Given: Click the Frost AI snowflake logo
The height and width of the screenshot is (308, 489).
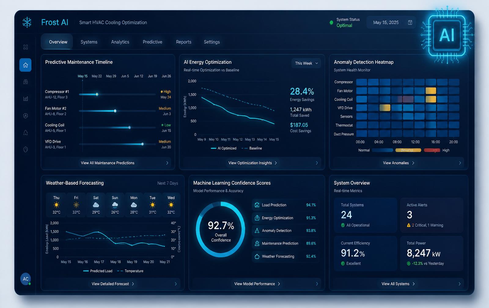Looking at the screenshot, I should click(x=27, y=22).
